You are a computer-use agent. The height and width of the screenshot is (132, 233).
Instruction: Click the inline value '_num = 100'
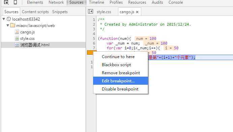click(x=155, y=43)
